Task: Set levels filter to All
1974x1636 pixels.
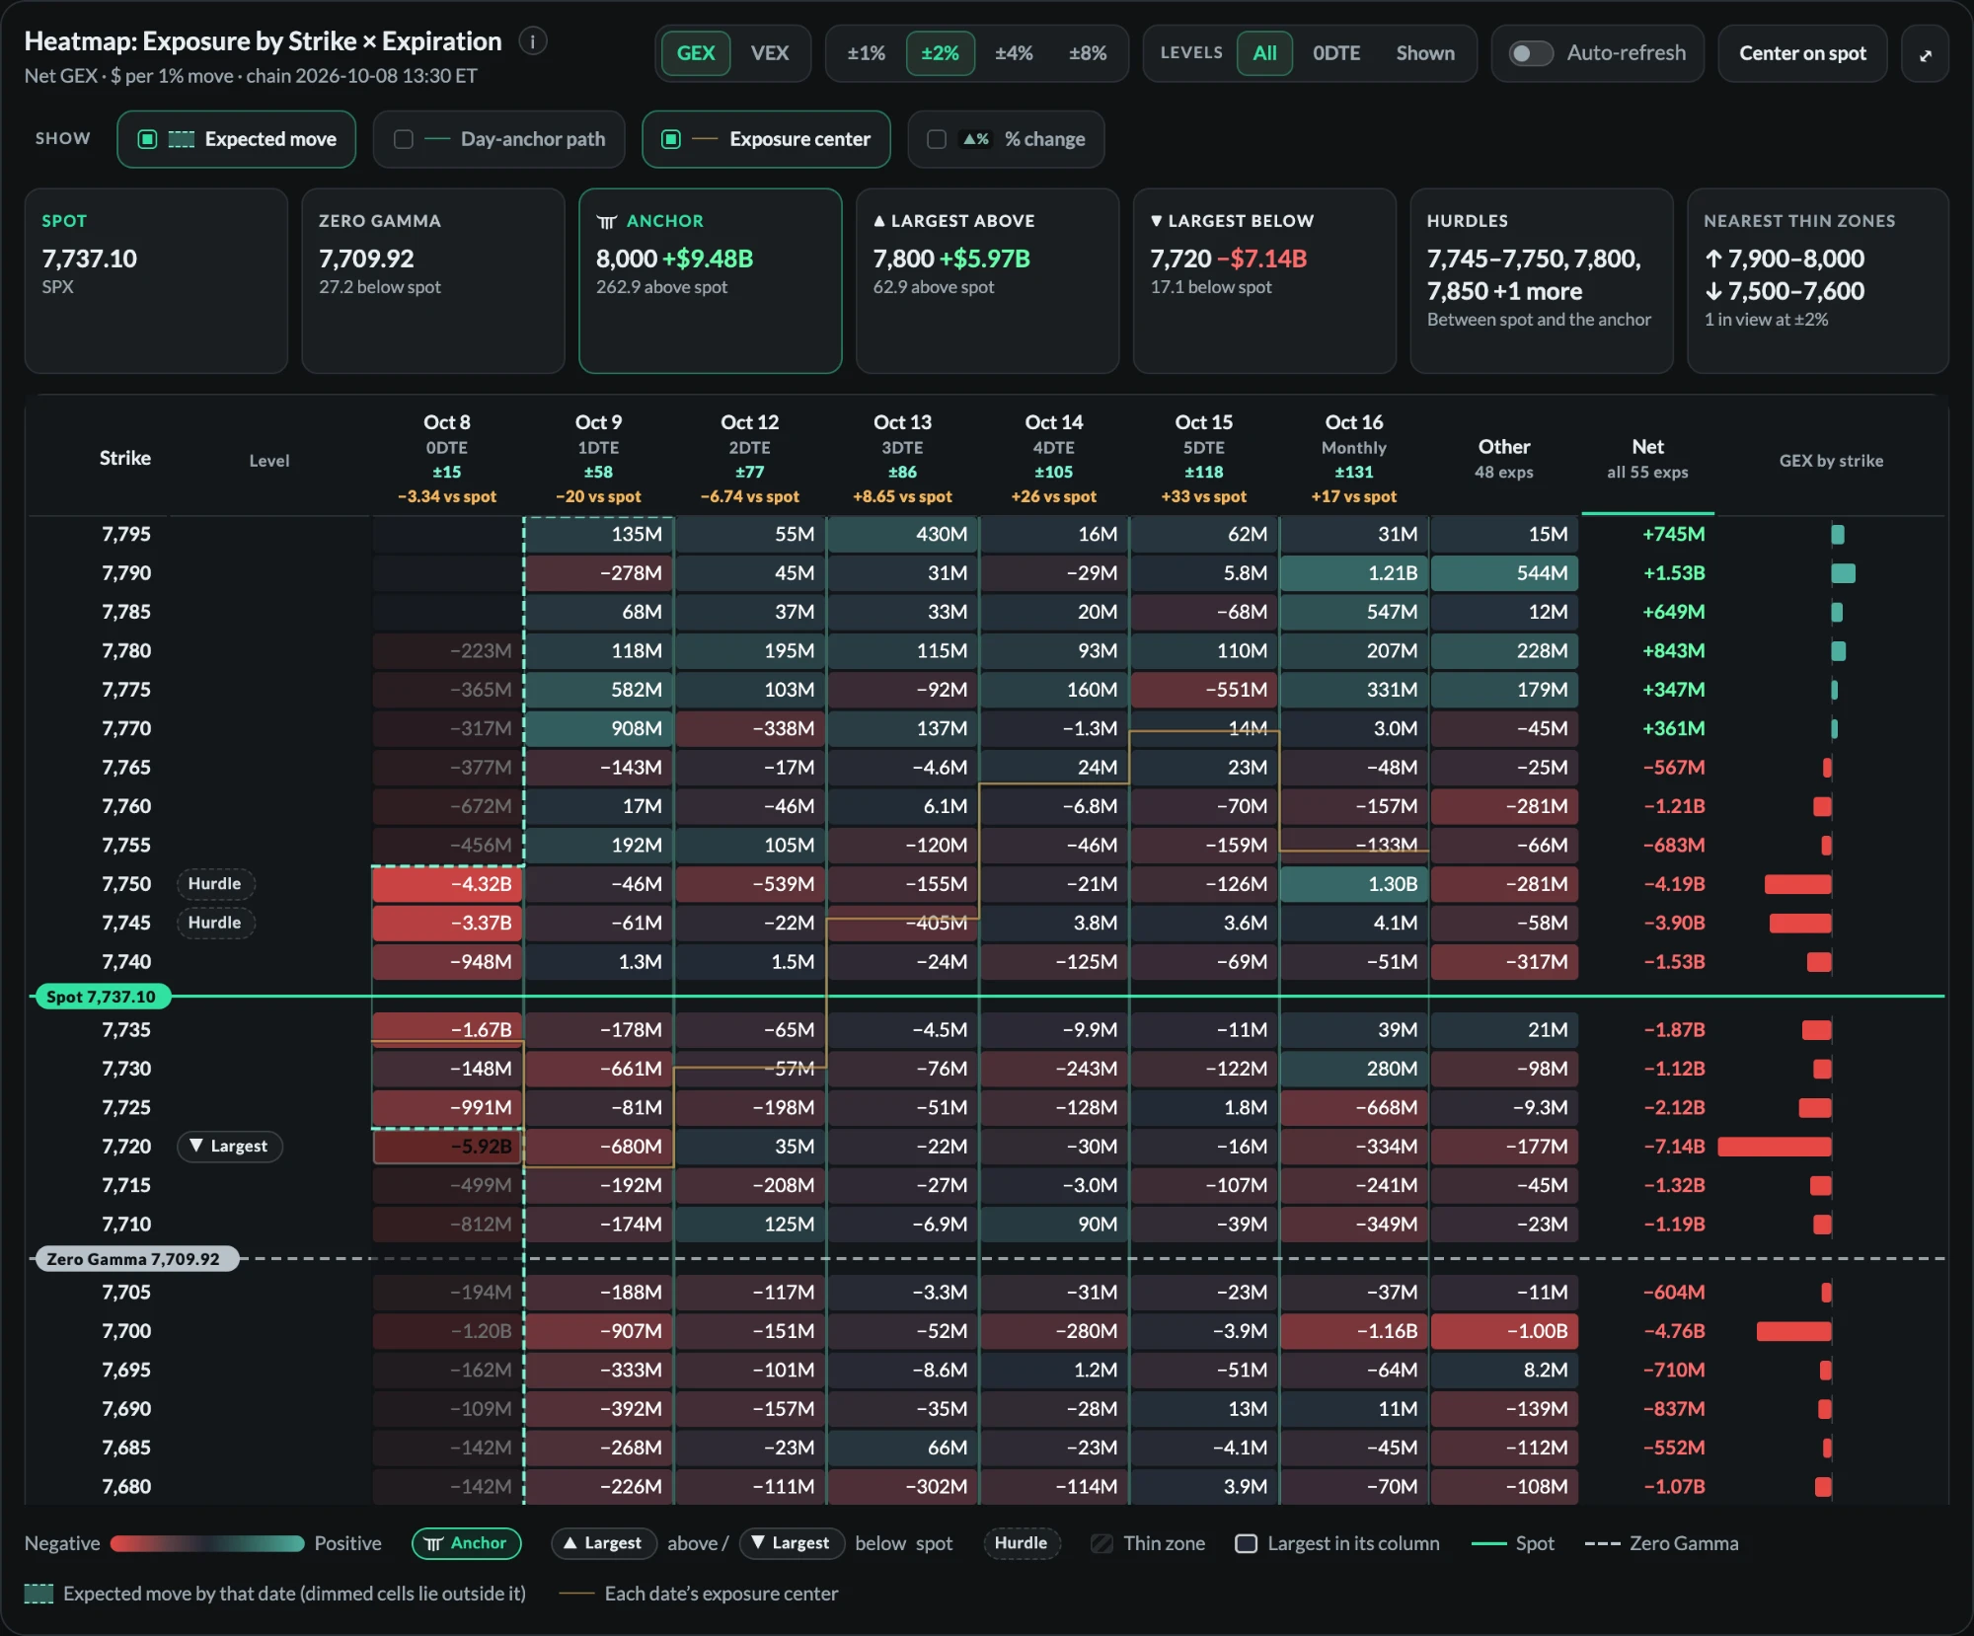Action: pyautogui.click(x=1264, y=53)
